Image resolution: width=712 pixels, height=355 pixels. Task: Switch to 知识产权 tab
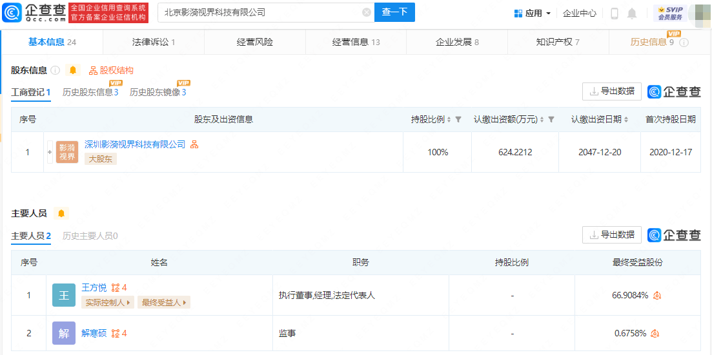point(558,42)
